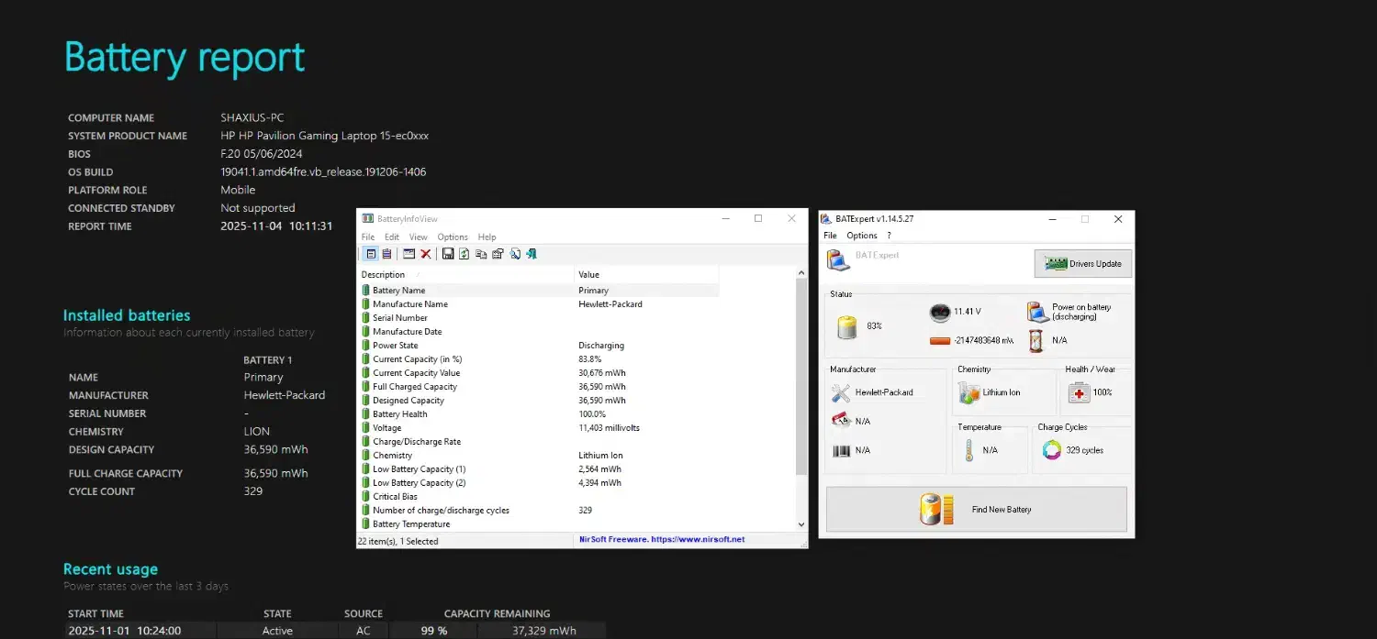Click the Copy selected items toolbar icon
Image resolution: width=1377 pixels, height=639 pixels.
coord(481,254)
